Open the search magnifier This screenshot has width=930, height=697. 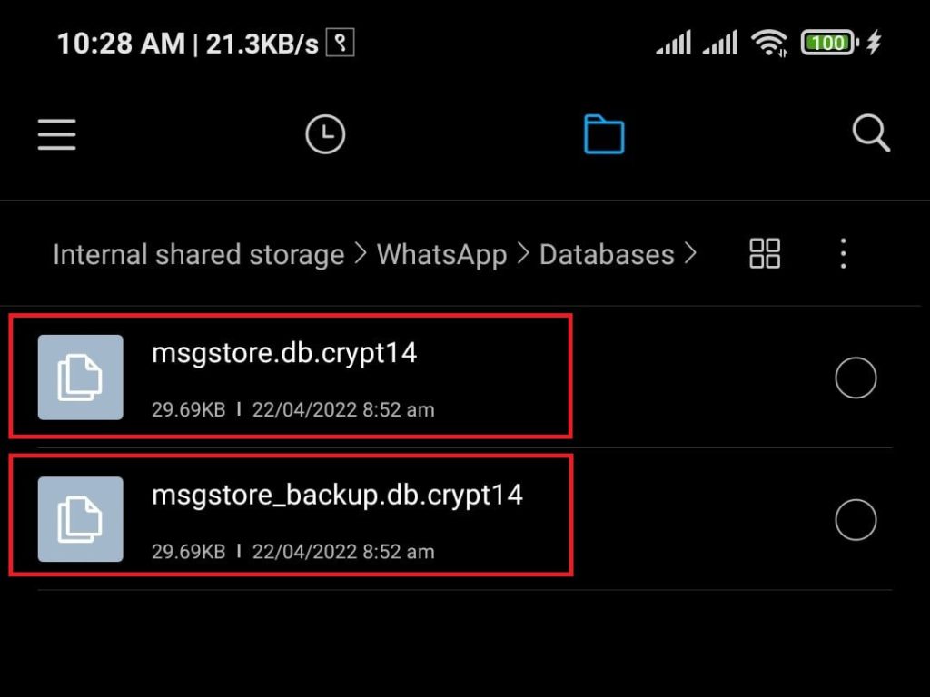click(x=871, y=133)
